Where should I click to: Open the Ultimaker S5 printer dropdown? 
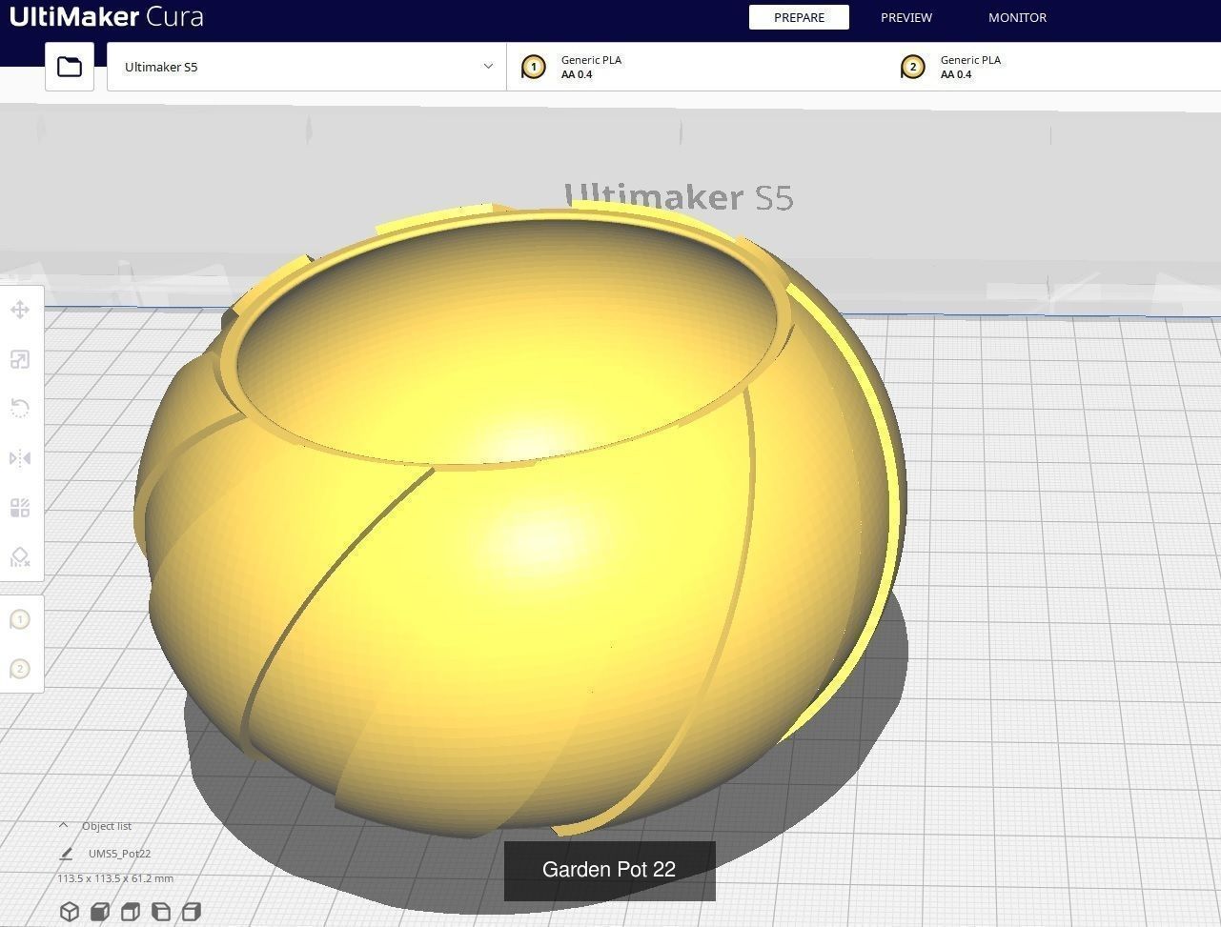click(x=306, y=67)
